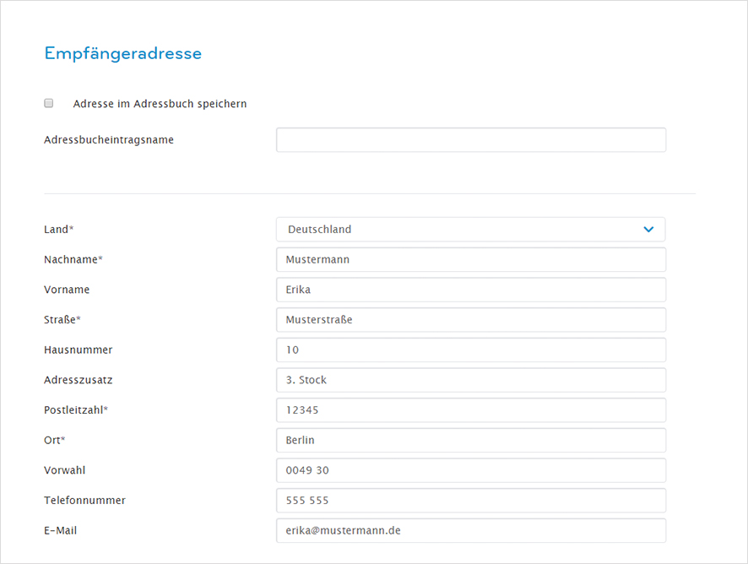Screen dimensions: 748x564
Task: Focus the Vorname field containing Erika
Action: (x=470, y=290)
